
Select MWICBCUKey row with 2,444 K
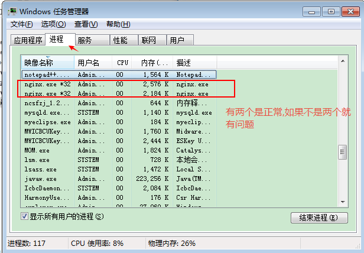119,141
